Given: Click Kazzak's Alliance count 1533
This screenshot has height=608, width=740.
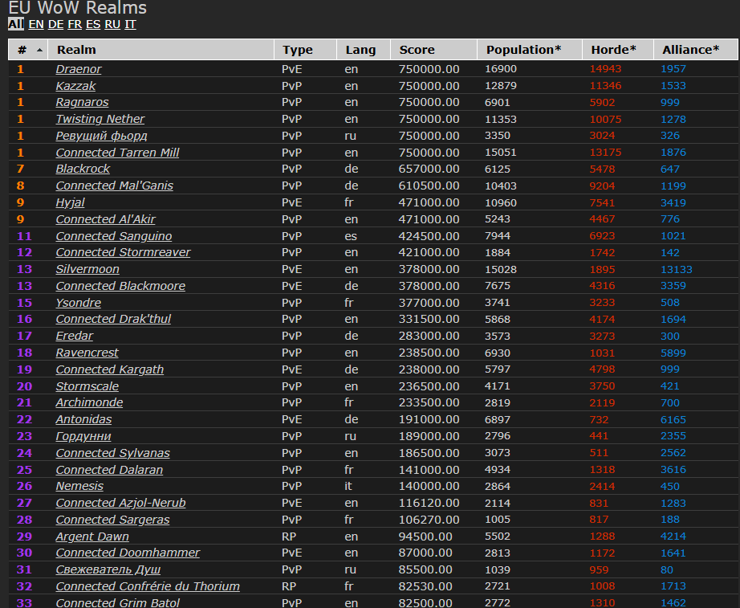Looking at the screenshot, I should (x=673, y=86).
